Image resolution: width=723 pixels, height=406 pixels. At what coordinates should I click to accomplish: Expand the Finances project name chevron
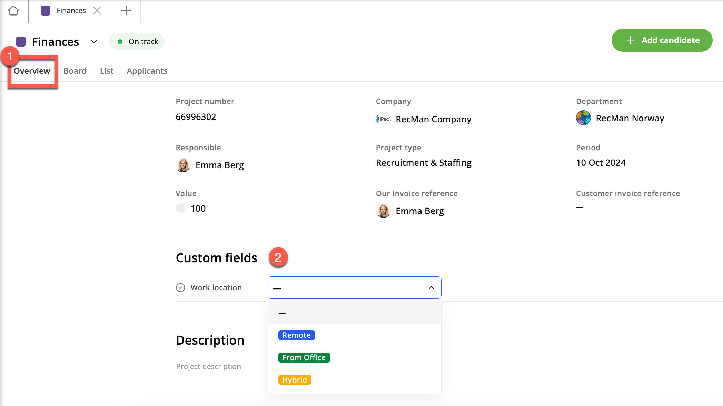(x=94, y=42)
